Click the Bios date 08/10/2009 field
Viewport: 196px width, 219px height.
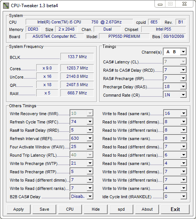coord(174,36)
